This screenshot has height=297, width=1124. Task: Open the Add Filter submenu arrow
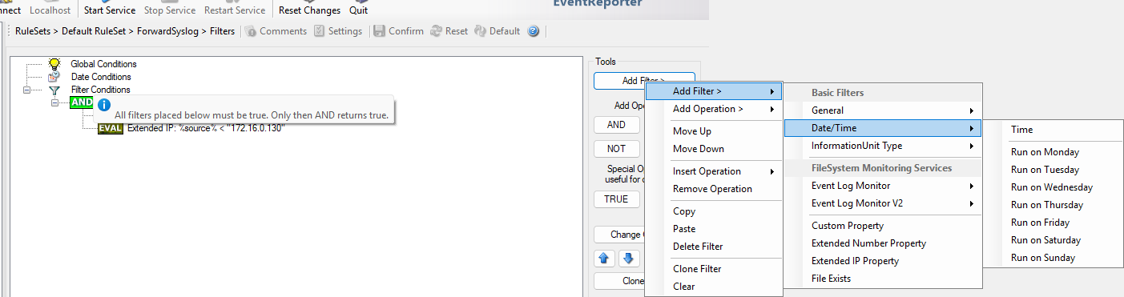coord(771,91)
